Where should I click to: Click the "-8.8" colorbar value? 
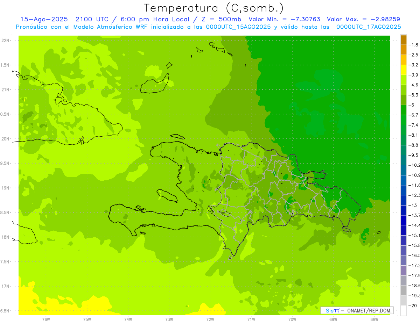(x=413, y=145)
